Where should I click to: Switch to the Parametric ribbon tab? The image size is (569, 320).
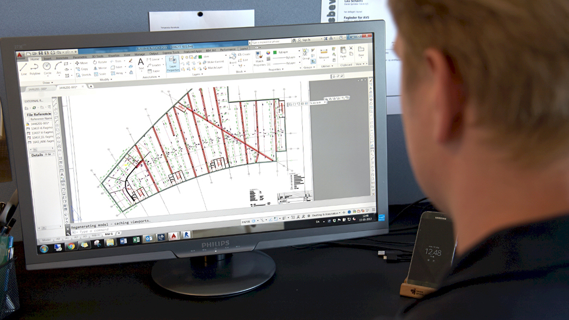[x=80, y=57]
